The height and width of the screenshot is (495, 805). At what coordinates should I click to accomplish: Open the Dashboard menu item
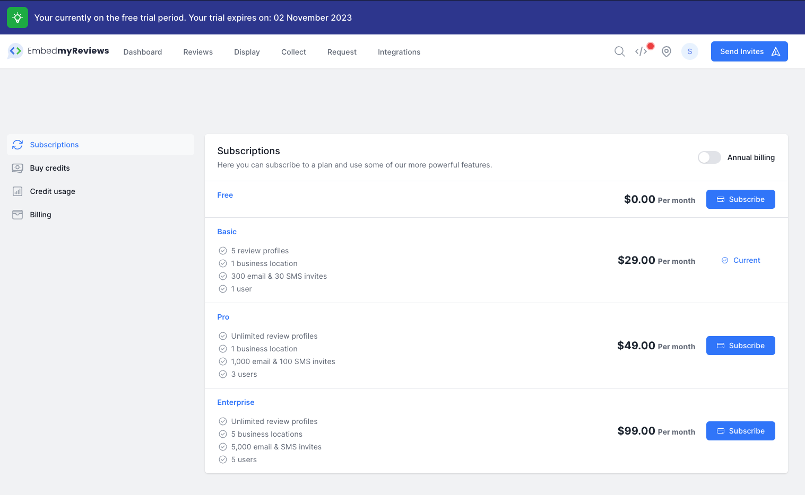pos(142,51)
